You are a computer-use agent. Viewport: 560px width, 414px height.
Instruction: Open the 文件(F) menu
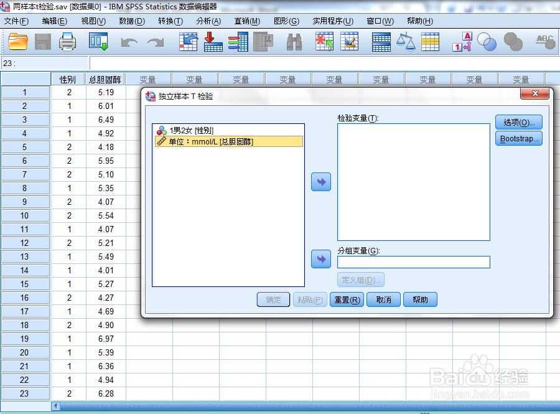click(16, 21)
